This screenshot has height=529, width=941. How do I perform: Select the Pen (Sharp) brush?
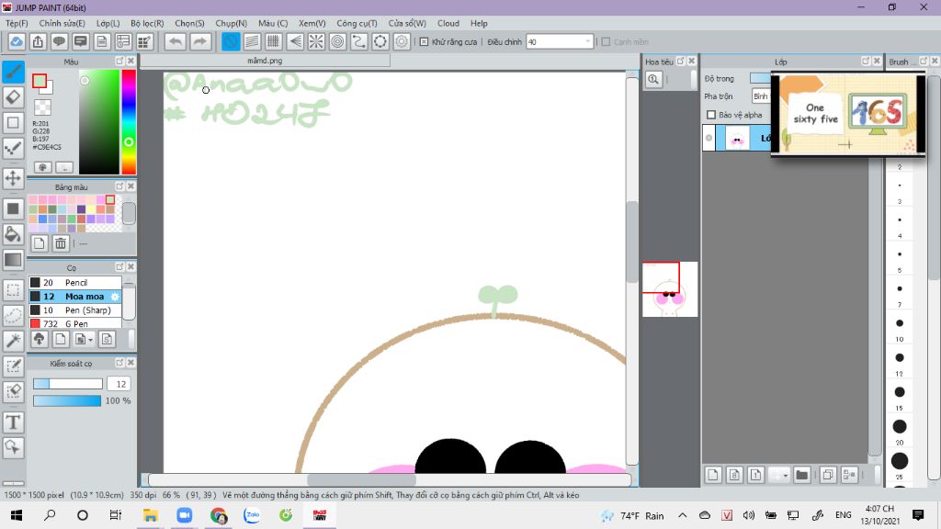click(x=75, y=310)
